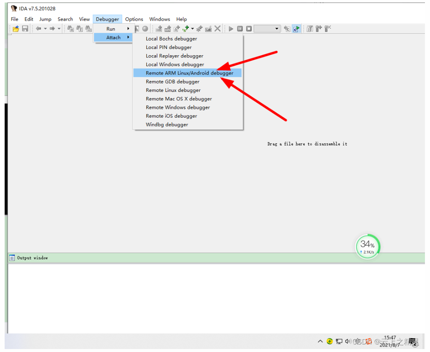Select Remote iOS debugger

point(188,116)
